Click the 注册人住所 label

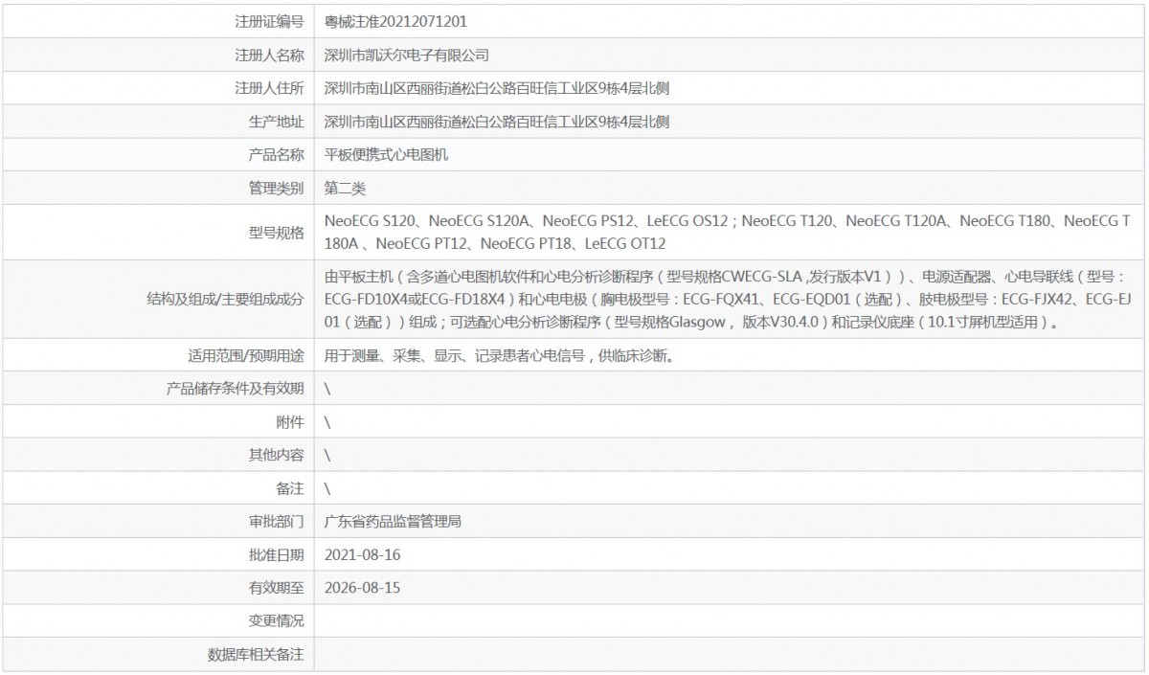click(269, 88)
